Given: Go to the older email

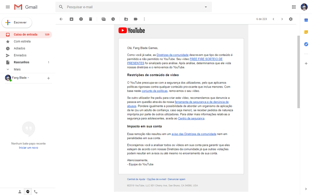Looking at the screenshot, I should [x=282, y=19].
